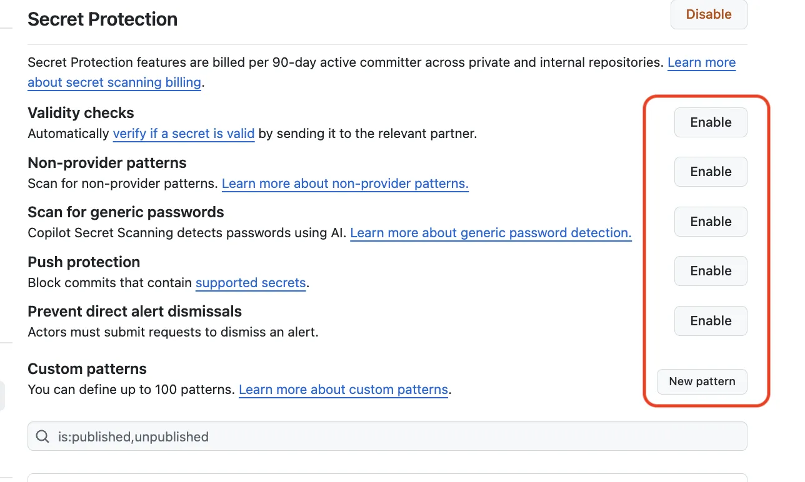The width and height of the screenshot is (805, 482).
Task: Open the Learn more about custom patterns link
Action: pos(343,390)
